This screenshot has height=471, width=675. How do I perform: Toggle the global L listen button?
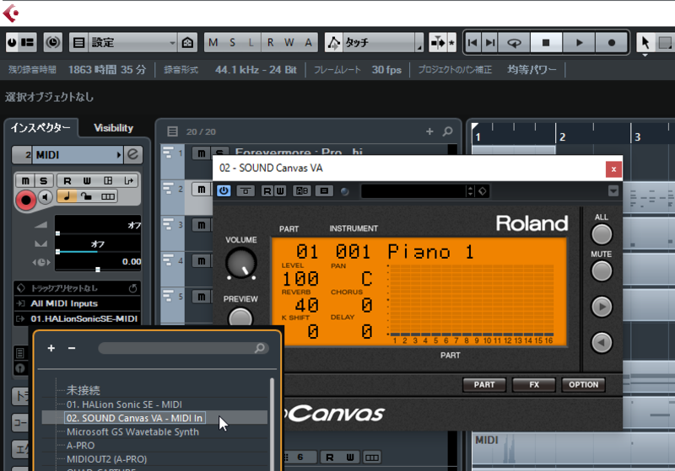click(251, 42)
